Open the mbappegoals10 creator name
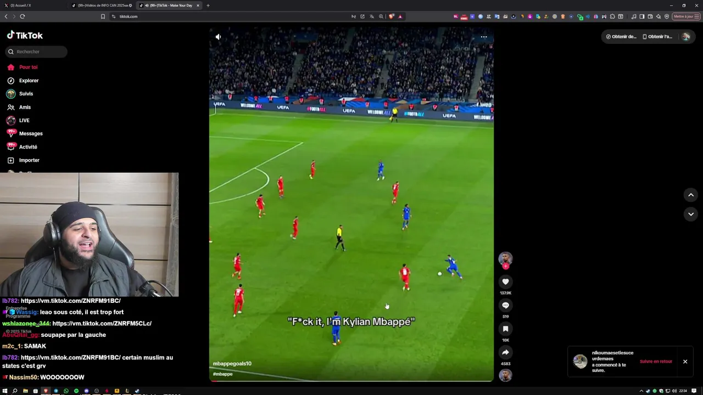 [232, 364]
